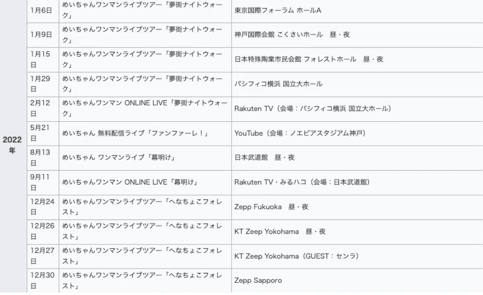The width and height of the screenshot is (483, 295).
Task: Click 日本特殊陶業市民会館 フォレストホール venue cell
Action: coord(357,60)
